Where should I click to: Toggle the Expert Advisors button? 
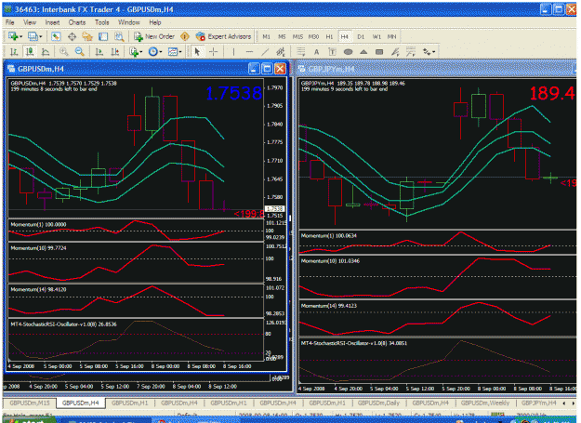[x=223, y=36]
